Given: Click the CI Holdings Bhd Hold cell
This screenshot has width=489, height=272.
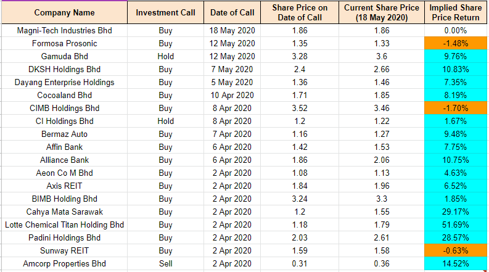Looking at the screenshot, I should tap(165, 121).
